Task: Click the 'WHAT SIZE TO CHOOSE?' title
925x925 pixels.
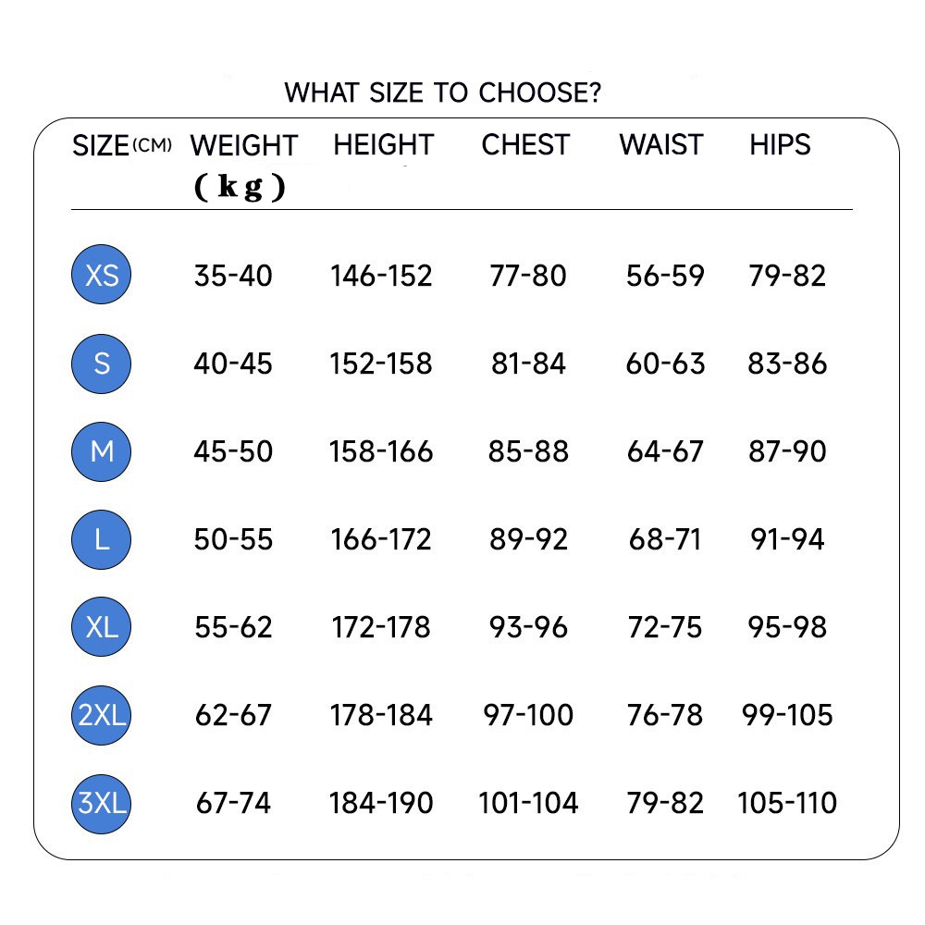Action: [442, 93]
